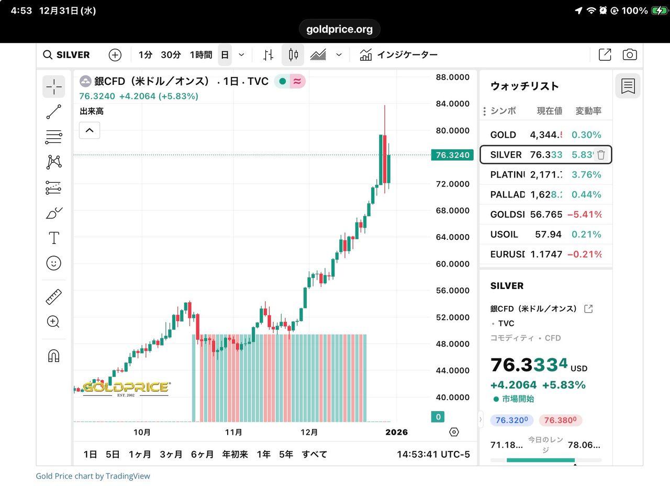Viewport: 670px width, 486px height.
Task: Select the trend line drawing tool
Action: (53, 112)
